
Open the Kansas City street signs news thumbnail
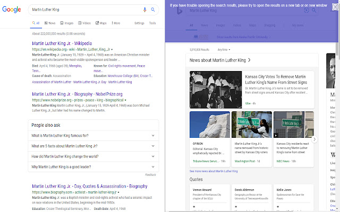215,89
